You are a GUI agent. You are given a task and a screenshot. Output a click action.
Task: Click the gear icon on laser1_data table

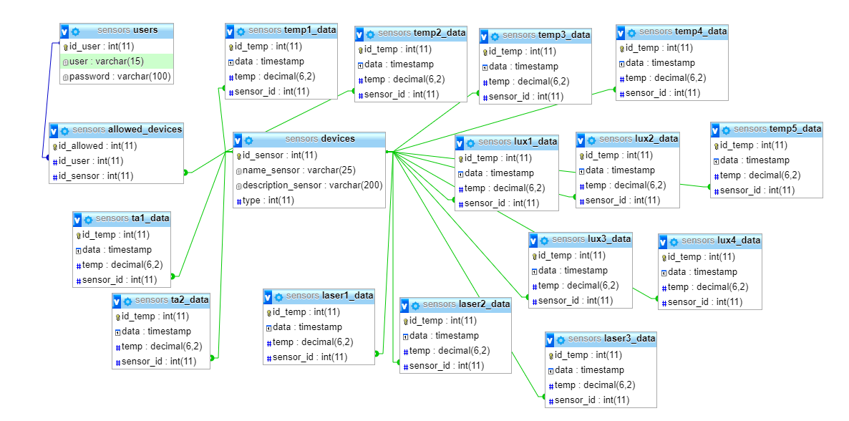[278, 297]
